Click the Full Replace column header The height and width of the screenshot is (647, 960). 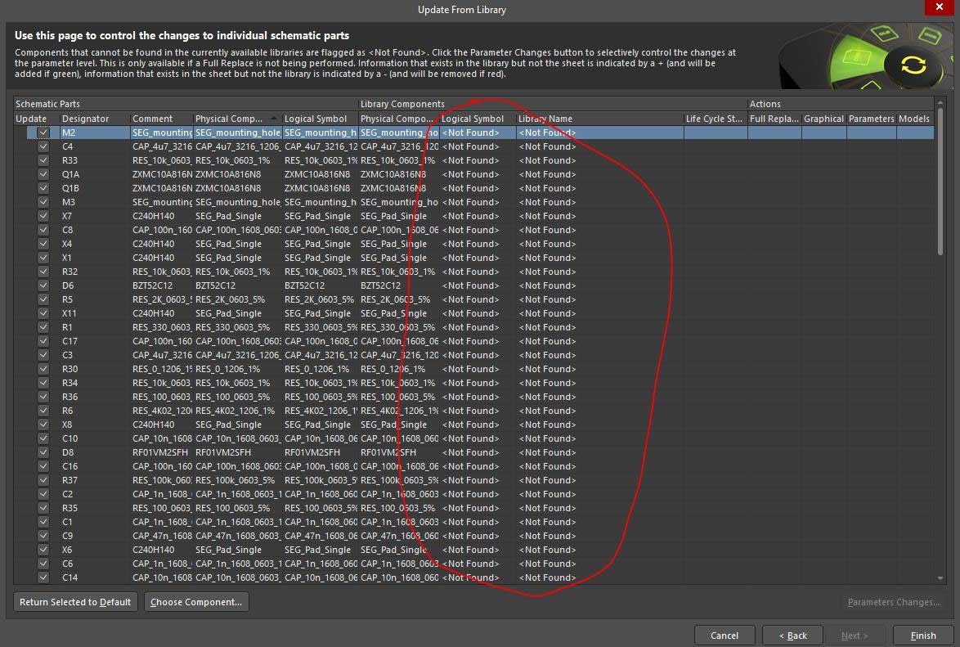[774, 119]
